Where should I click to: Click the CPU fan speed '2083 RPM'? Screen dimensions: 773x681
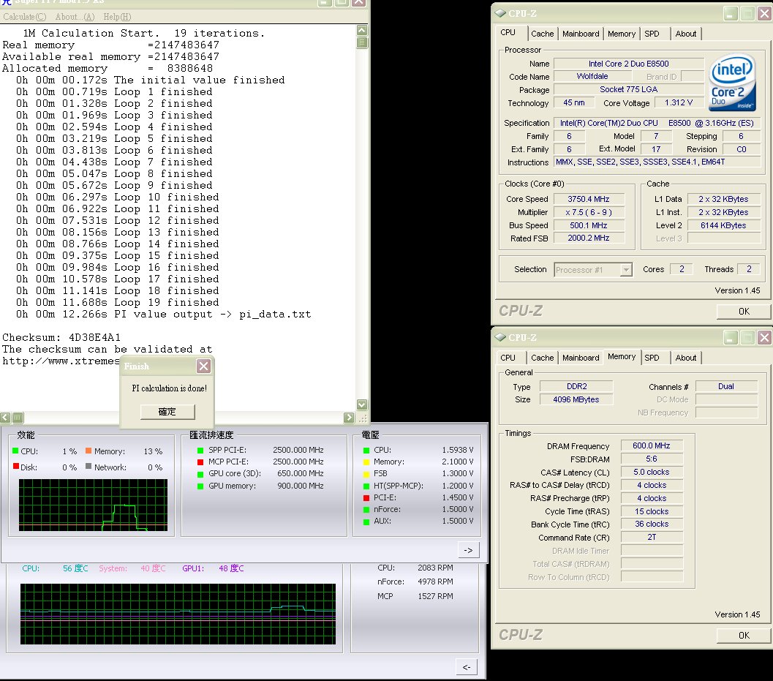coord(435,568)
